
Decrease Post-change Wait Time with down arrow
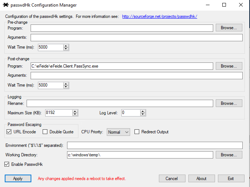(x=66, y=87)
